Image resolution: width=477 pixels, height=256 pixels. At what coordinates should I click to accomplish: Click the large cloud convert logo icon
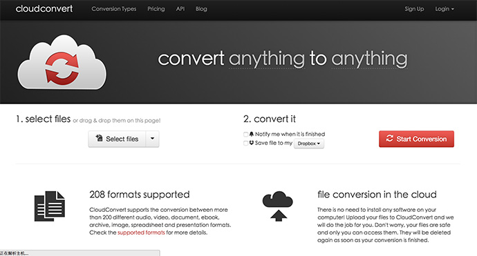62,62
